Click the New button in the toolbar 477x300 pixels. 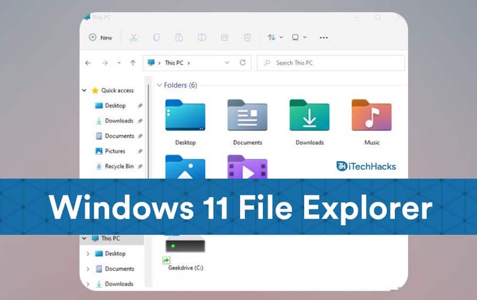click(100, 38)
